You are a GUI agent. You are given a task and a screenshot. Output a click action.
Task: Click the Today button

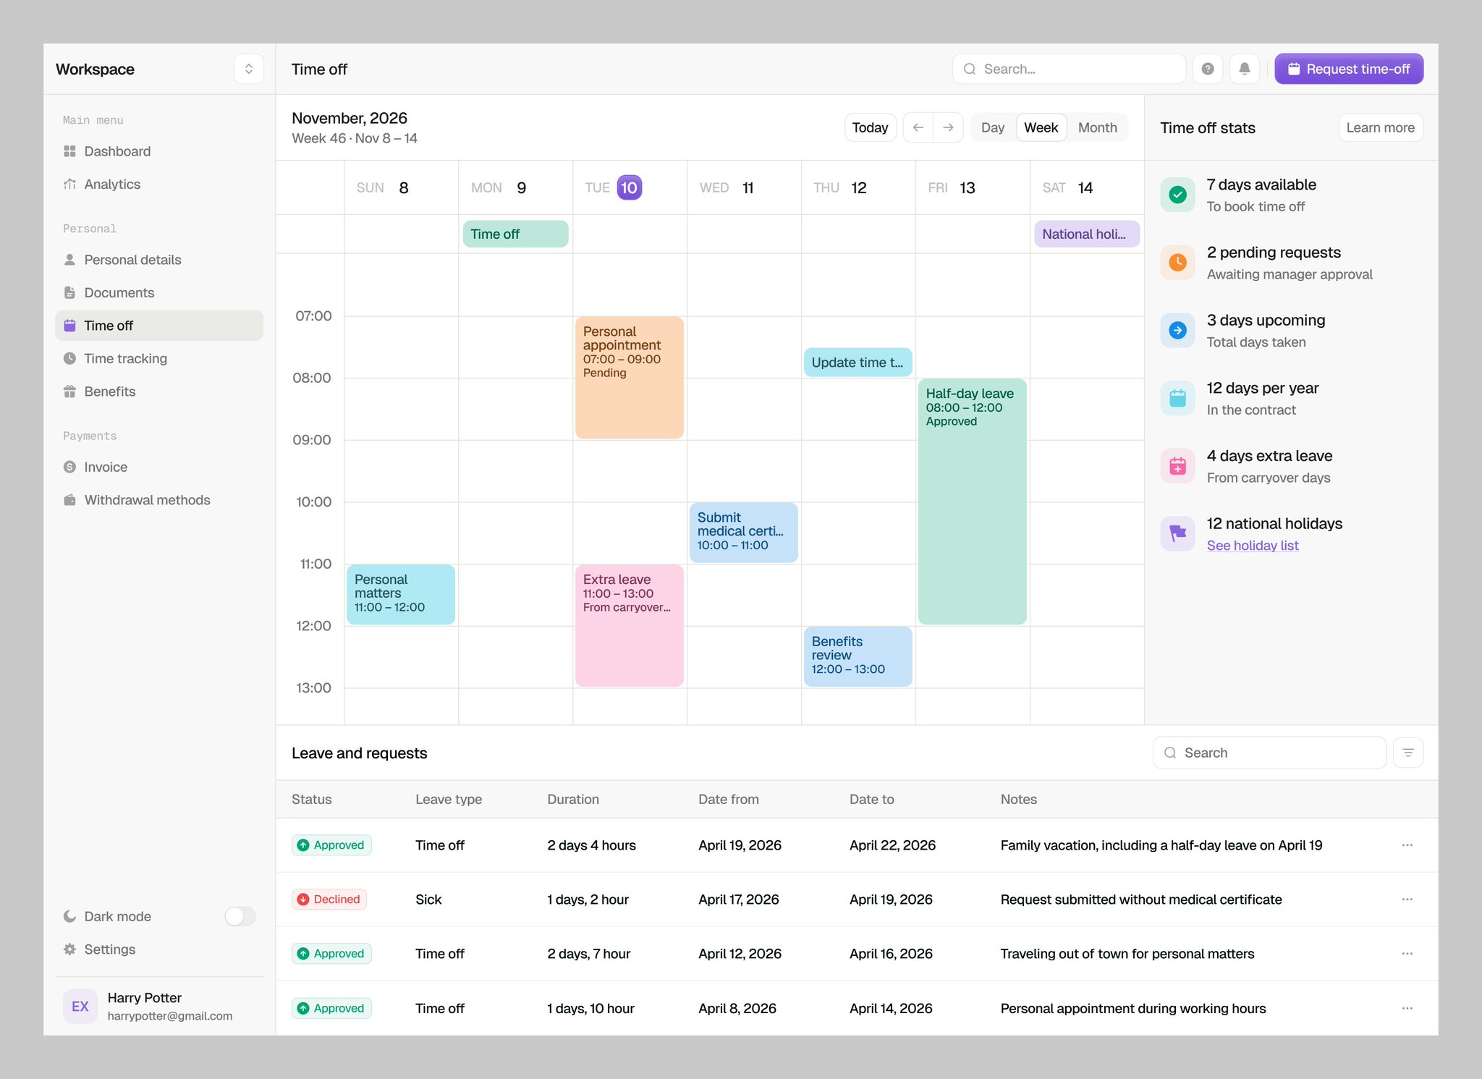pyautogui.click(x=871, y=127)
